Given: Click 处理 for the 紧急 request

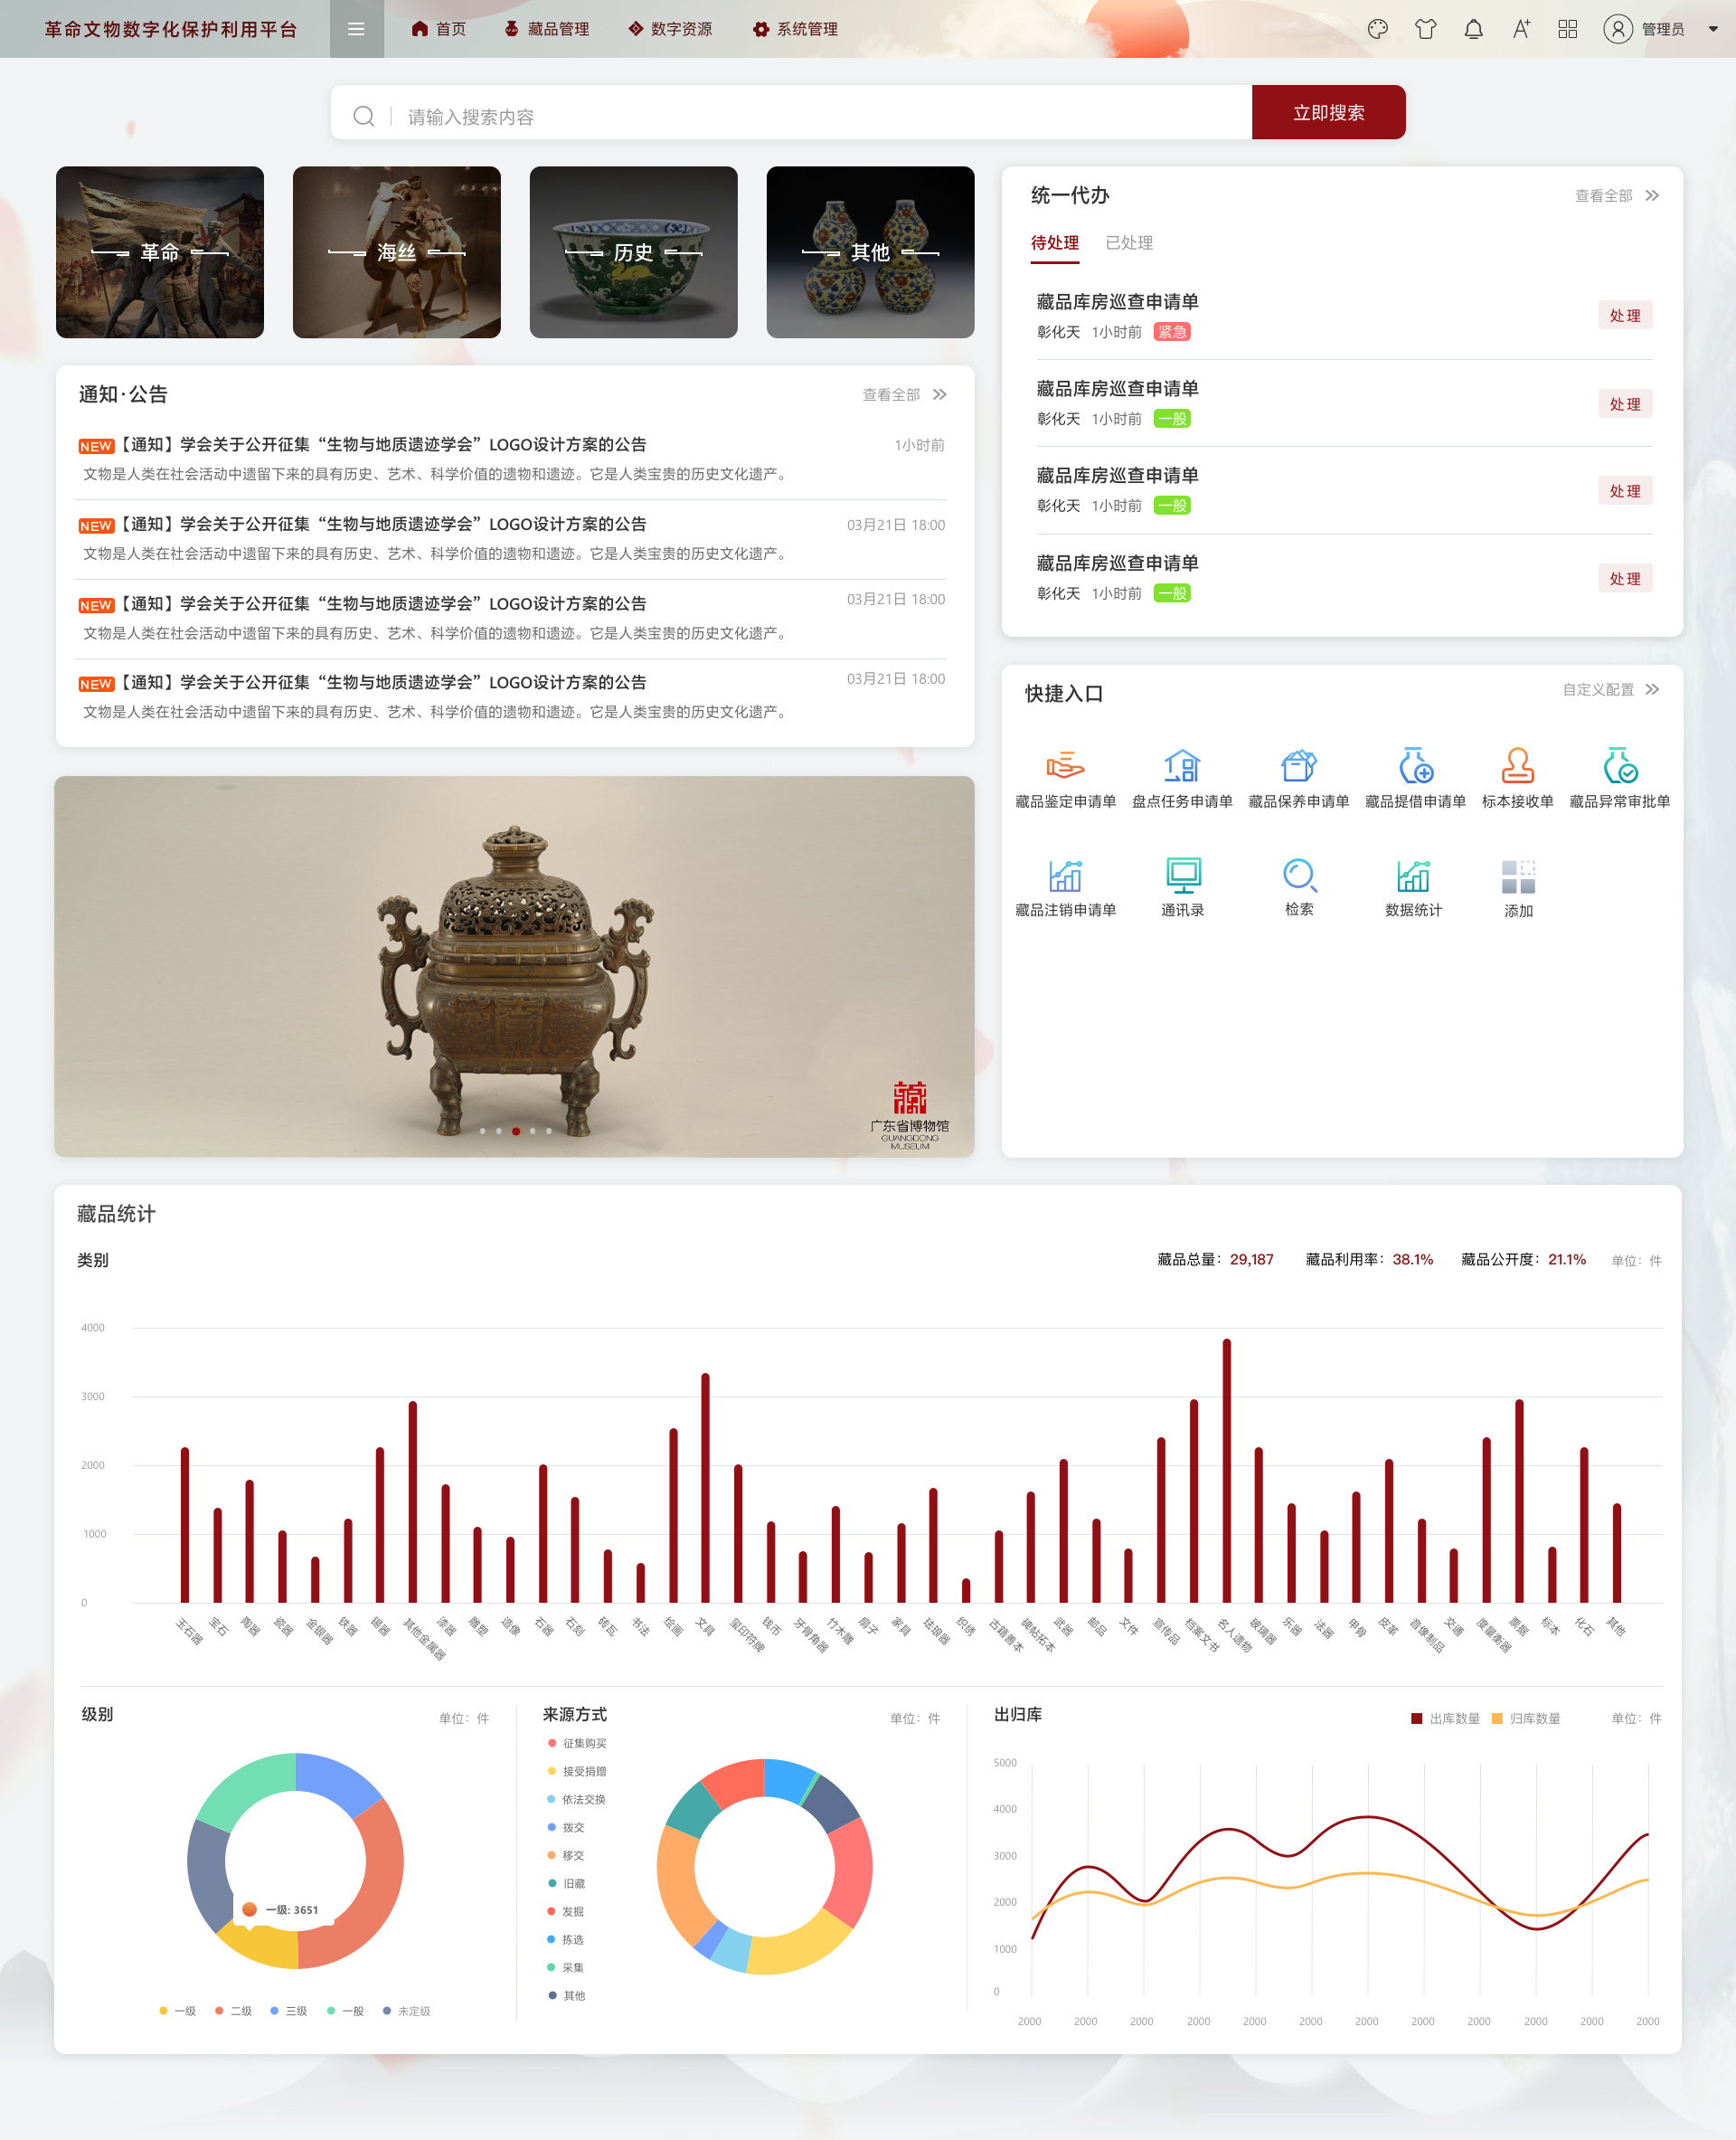Looking at the screenshot, I should [x=1624, y=315].
